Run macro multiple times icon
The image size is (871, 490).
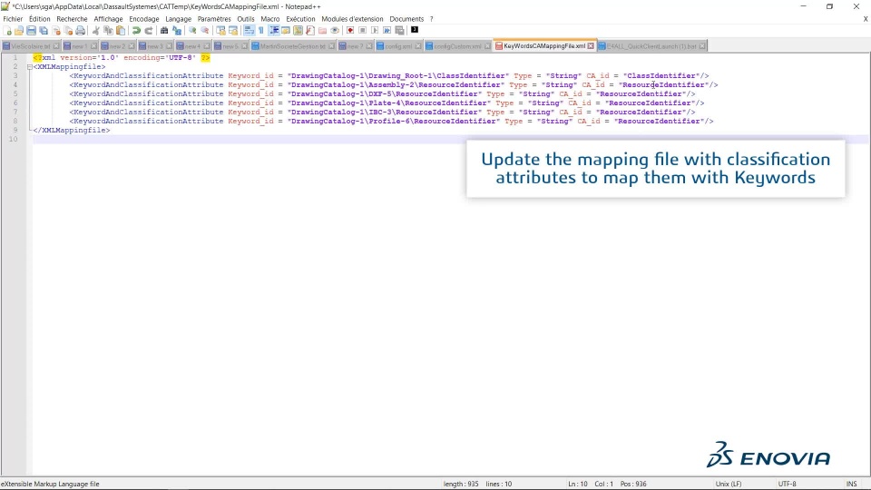pyautogui.click(x=387, y=31)
